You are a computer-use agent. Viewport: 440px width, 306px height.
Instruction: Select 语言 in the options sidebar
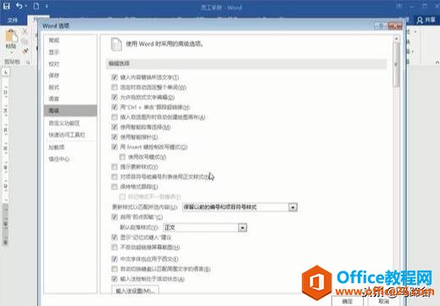tap(54, 99)
